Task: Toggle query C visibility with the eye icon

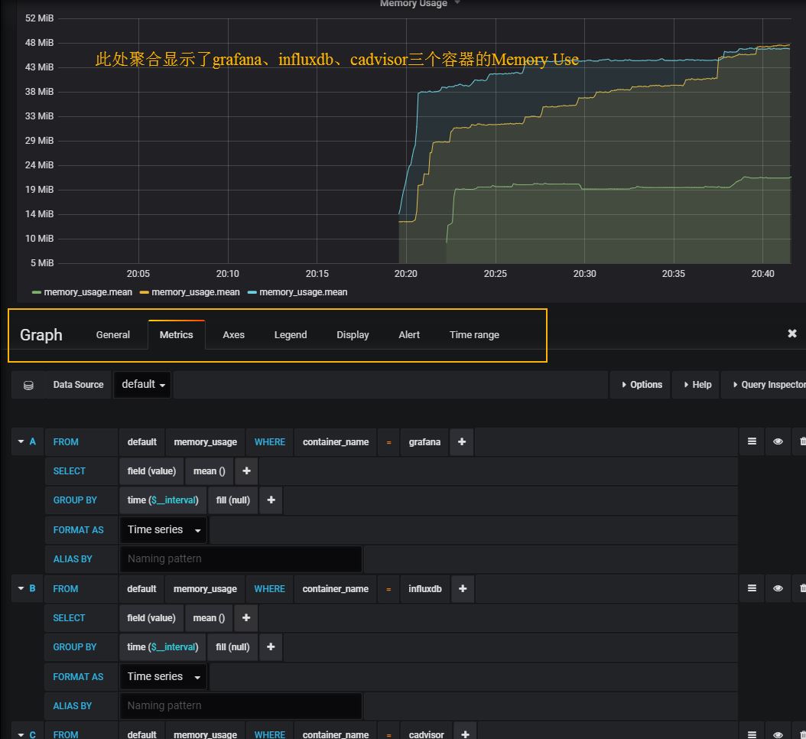Action: (x=778, y=733)
